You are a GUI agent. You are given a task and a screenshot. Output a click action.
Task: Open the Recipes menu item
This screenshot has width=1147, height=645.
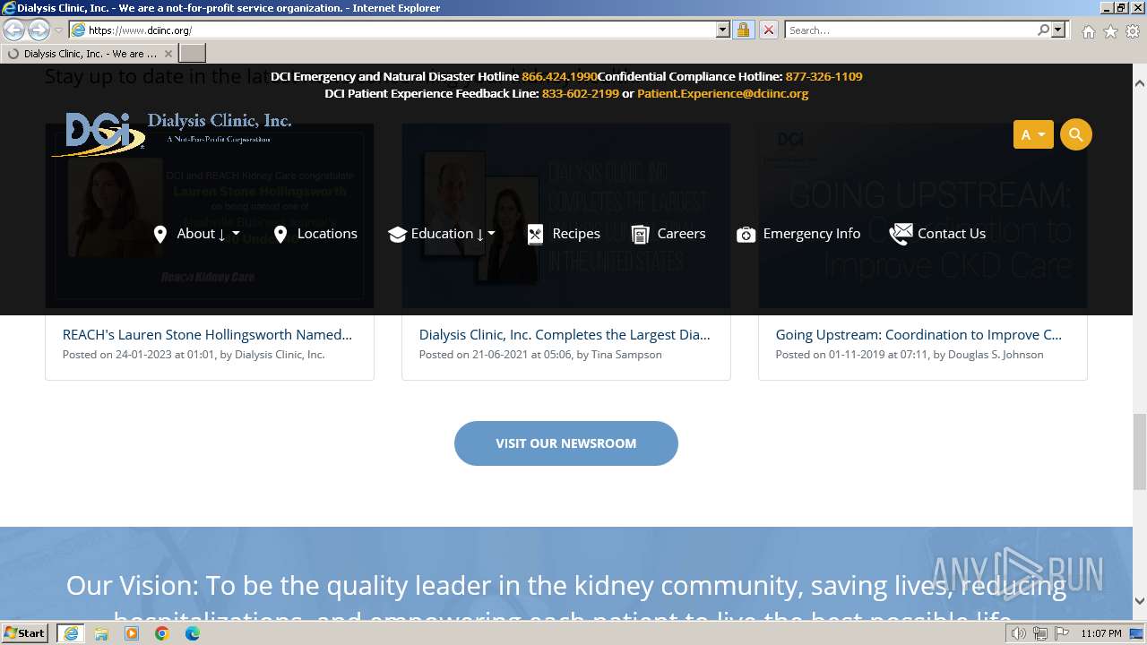(576, 233)
